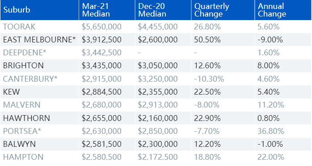The width and height of the screenshot is (312, 166).
Task: Select DEEPDENE* in the suburb list
Action: click(25, 52)
